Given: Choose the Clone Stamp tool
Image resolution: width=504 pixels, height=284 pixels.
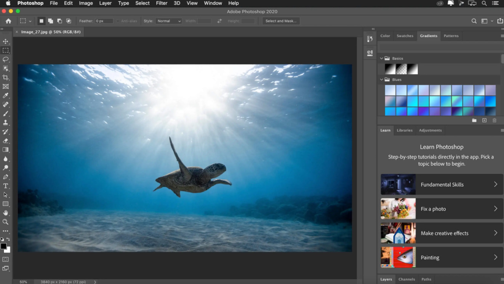Looking at the screenshot, I should point(5,123).
